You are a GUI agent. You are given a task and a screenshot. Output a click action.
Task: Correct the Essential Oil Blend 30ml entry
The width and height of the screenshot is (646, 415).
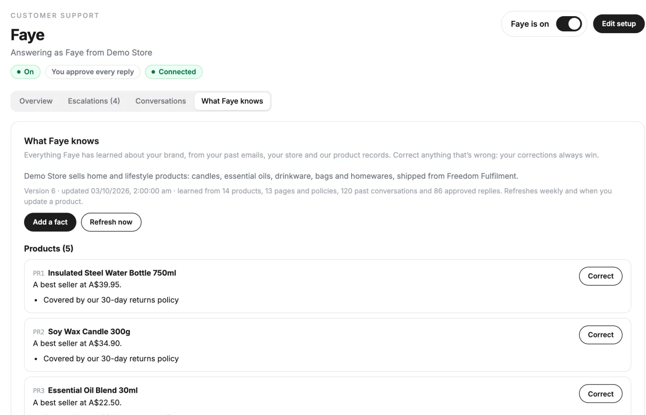click(x=600, y=394)
